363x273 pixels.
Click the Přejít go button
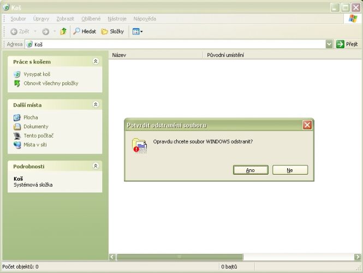point(347,44)
